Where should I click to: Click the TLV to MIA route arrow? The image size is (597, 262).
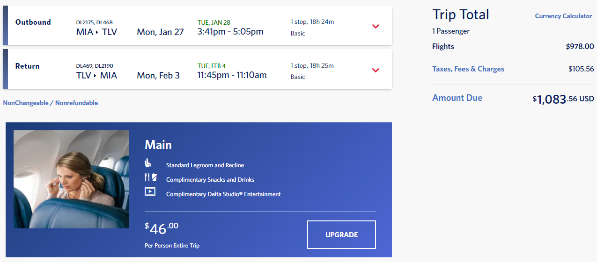tap(96, 76)
